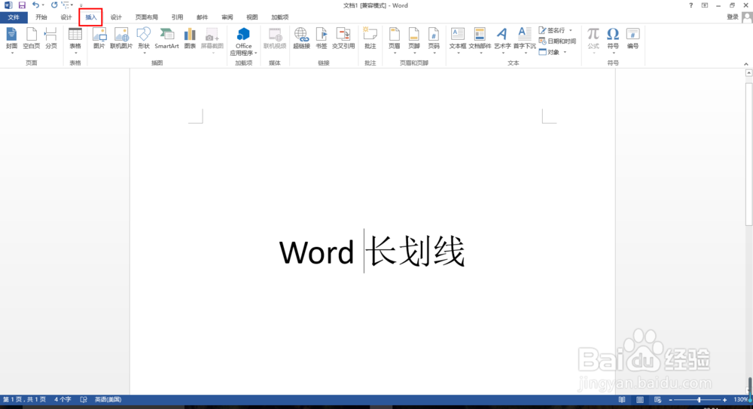
Task: Click the 屏幕截图 screenshot icon
Action: point(212,38)
